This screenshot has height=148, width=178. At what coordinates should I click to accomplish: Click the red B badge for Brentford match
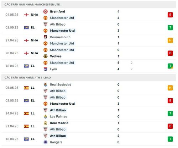(x=170, y=15)
